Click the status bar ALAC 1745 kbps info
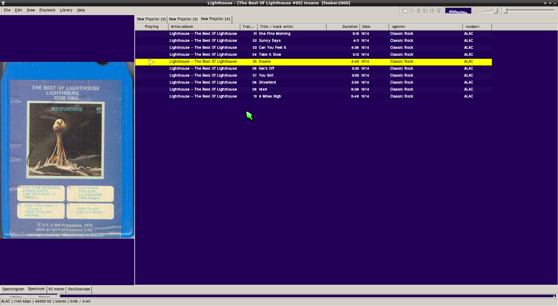The height and width of the screenshot is (306, 558). 16,301
